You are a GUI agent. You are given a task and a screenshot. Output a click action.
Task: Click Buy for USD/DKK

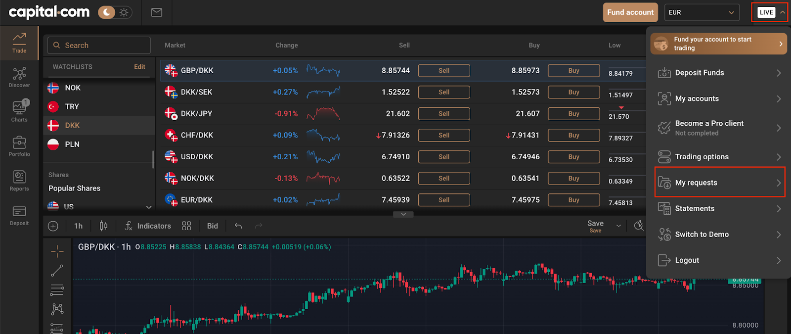pos(573,157)
